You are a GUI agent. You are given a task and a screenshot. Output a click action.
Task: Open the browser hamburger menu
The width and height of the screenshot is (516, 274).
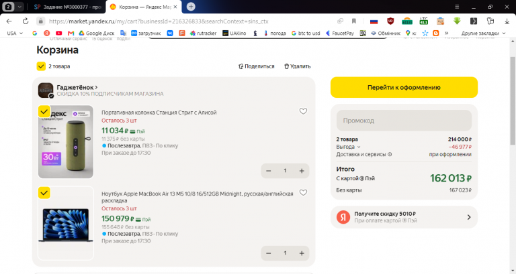[x=457, y=7]
